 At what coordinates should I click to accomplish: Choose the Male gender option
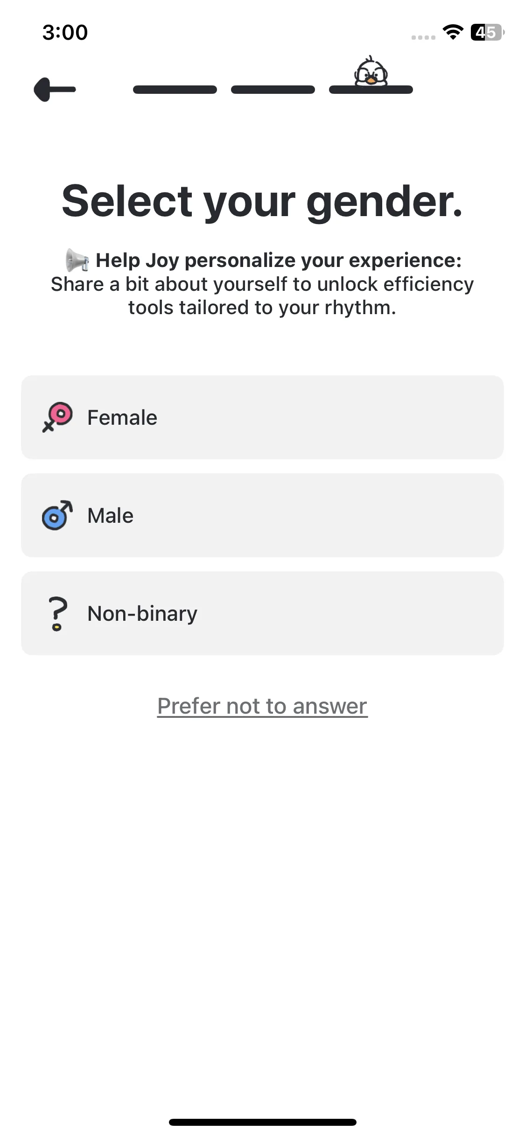pyautogui.click(x=262, y=515)
